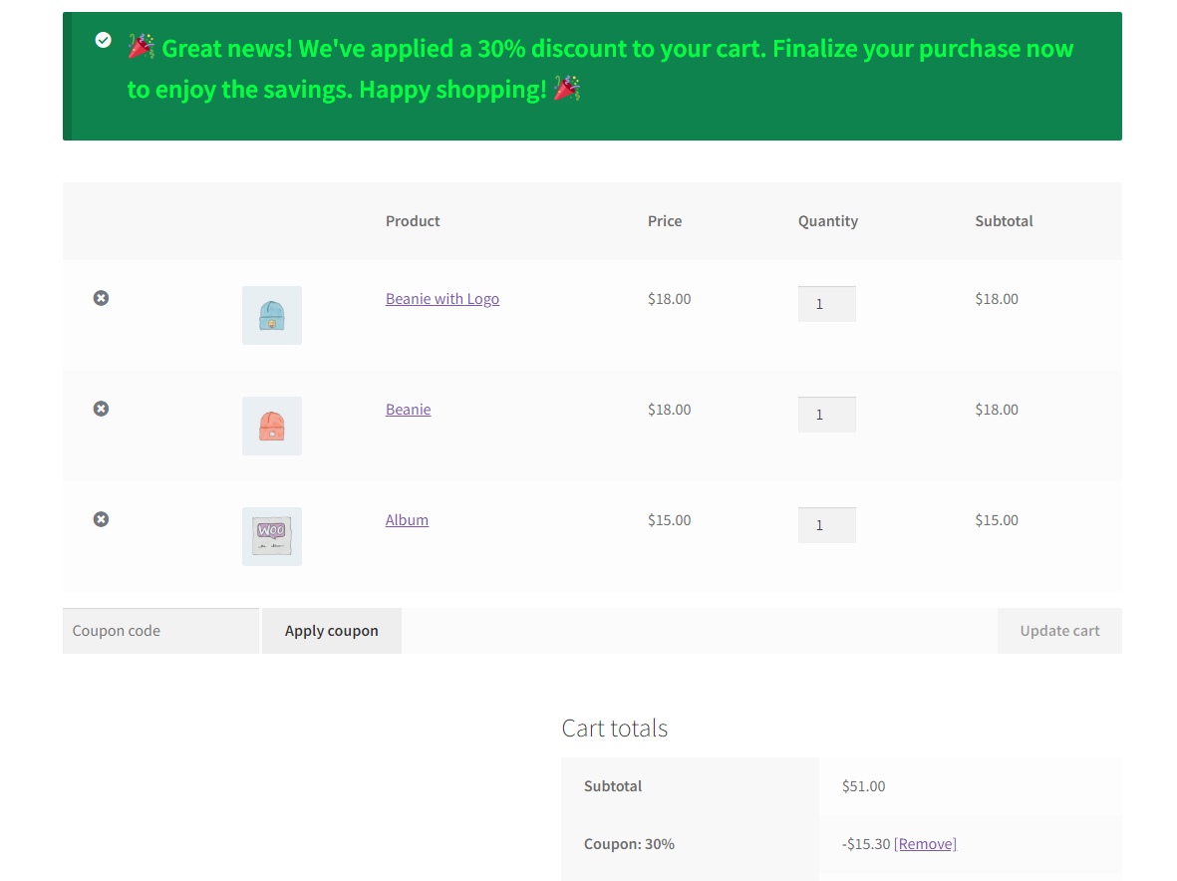Open Beanie with Logo product thumbnail

272,315
